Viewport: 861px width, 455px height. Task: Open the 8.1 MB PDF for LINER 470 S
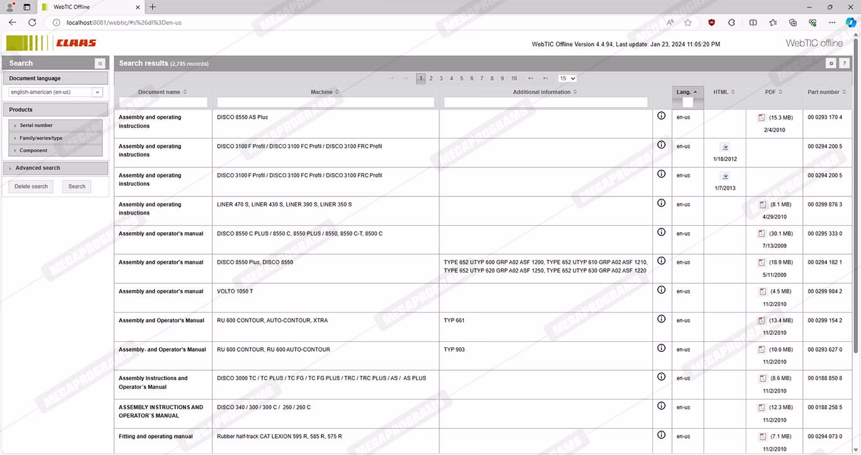coord(762,205)
